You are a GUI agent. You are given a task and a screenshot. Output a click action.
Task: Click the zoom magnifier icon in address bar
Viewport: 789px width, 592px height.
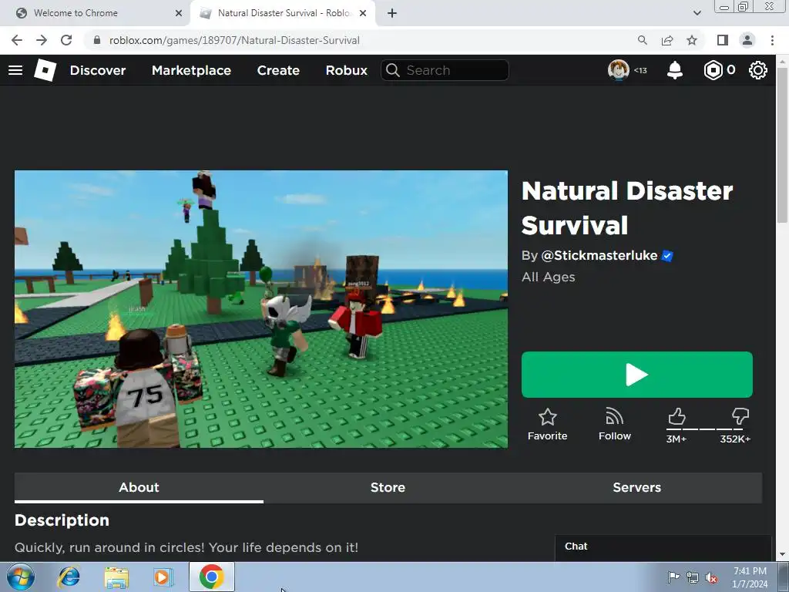pos(642,40)
